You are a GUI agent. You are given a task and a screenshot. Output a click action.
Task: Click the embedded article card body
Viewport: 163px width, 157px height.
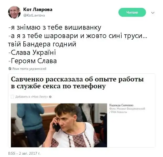[82, 110]
